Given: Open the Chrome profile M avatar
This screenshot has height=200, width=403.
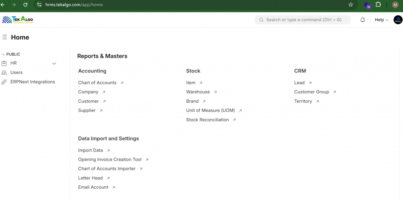Looking at the screenshot, I should (395, 5).
